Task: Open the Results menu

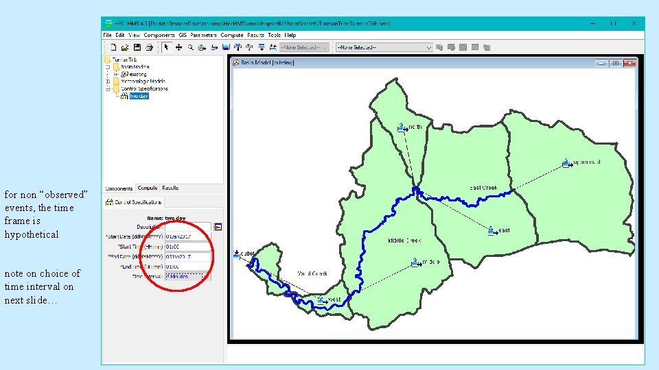Action: 255,35
